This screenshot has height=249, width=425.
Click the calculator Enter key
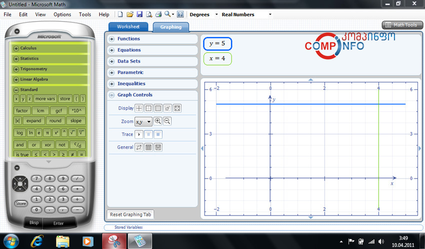point(58,223)
